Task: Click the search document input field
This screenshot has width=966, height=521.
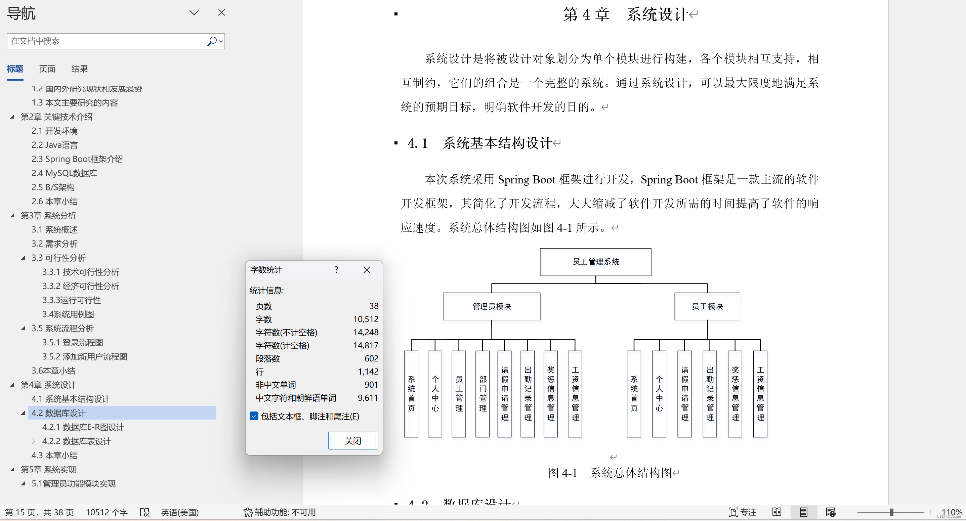Action: 107,41
